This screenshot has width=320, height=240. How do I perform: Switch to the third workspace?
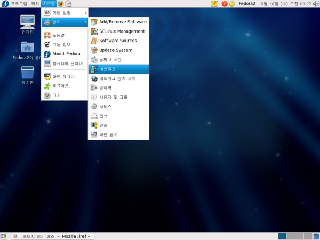[x=299, y=236]
